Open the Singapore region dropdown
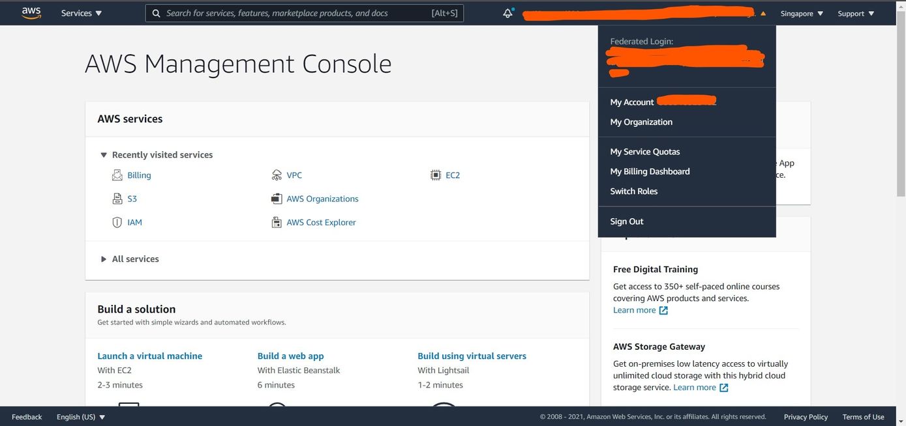 pos(802,13)
